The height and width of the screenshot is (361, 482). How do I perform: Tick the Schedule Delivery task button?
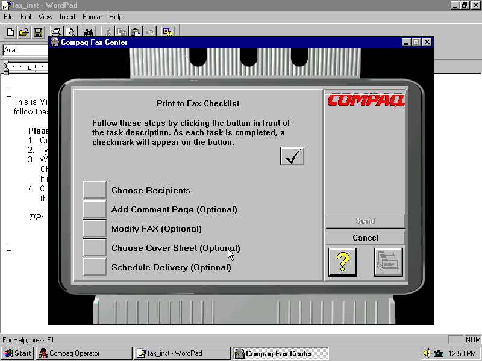tap(95, 267)
